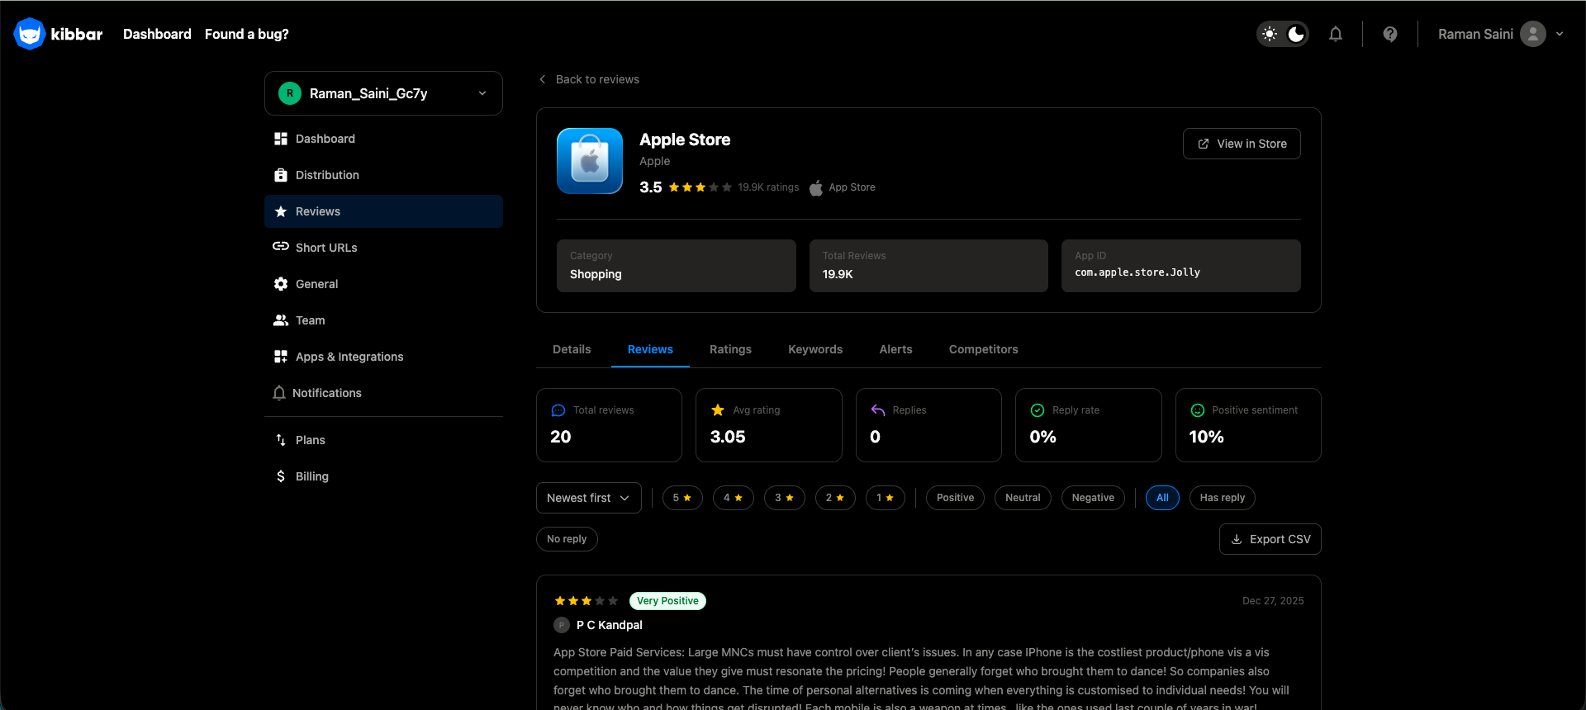The image size is (1586, 710).
Task: Filter reviews by Negative sentiment
Action: tap(1093, 498)
